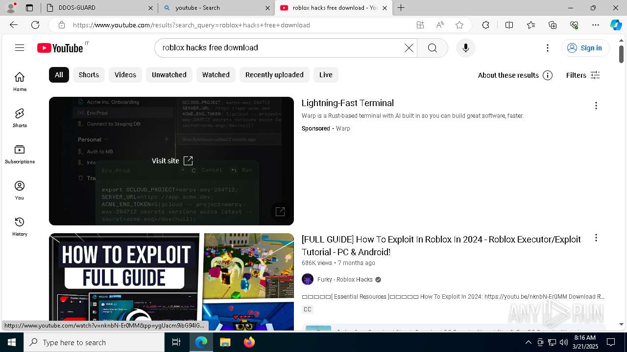Go back in the browser
Viewport: 627px width, 352px height.
pyautogui.click(x=14, y=25)
